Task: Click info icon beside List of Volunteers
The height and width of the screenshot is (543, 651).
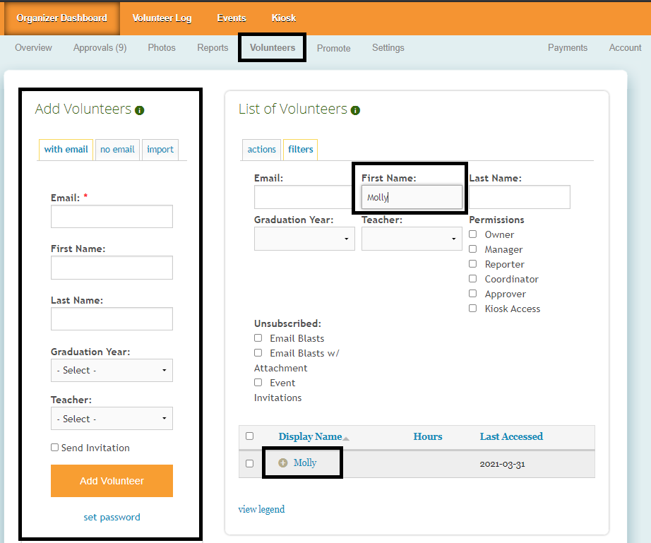Action: click(355, 110)
